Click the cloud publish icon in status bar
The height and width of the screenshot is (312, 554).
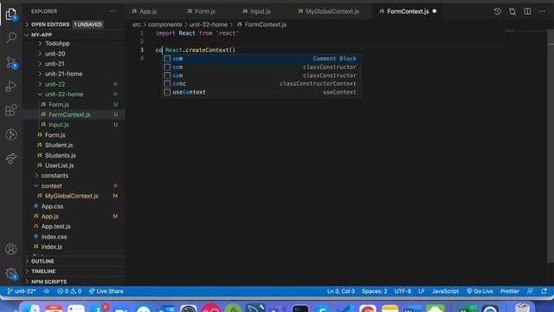[x=47, y=291]
